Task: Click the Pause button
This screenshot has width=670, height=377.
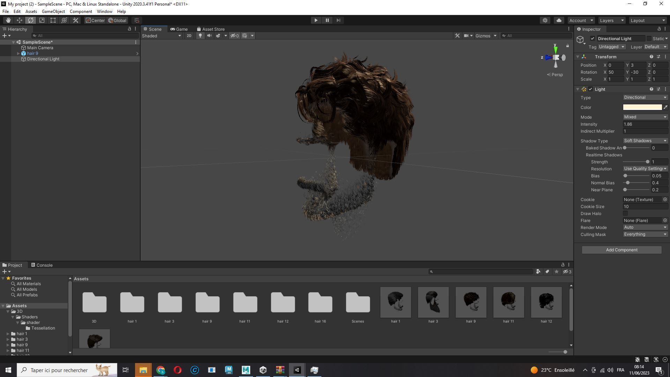Action: [x=327, y=20]
